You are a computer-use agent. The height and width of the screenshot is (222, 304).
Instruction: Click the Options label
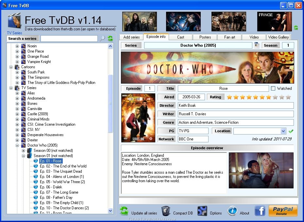click(216, 213)
